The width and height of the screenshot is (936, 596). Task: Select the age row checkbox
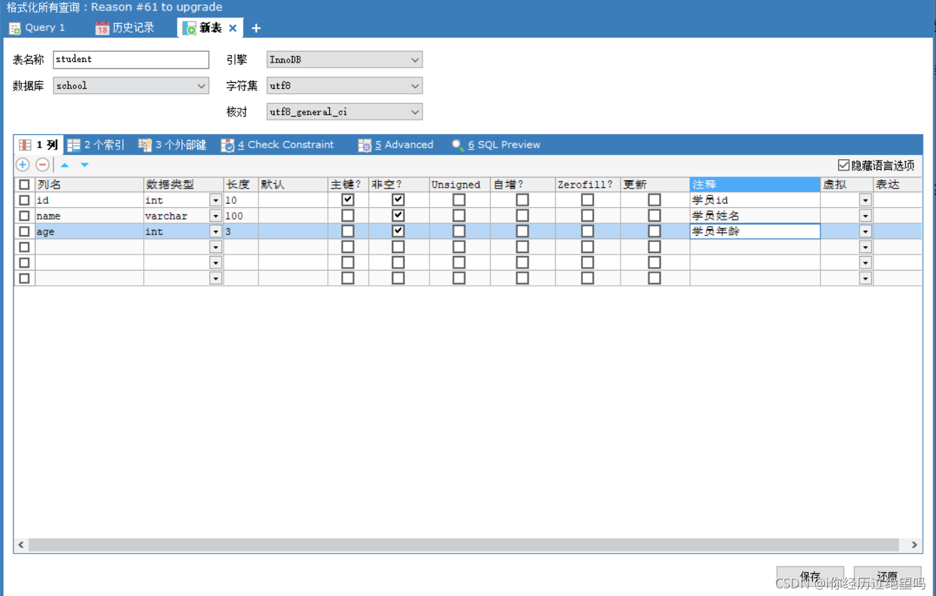coord(24,231)
